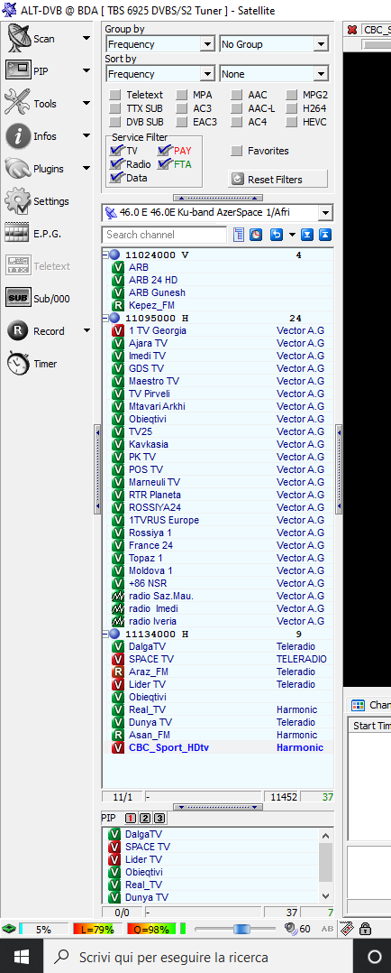This screenshot has height=973, width=391.
Task: Open the Tools wrench icon
Action: click(x=17, y=103)
